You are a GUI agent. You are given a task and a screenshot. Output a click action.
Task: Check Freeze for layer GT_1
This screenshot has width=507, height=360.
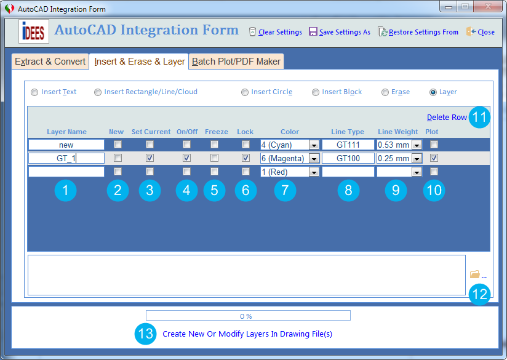click(x=214, y=158)
